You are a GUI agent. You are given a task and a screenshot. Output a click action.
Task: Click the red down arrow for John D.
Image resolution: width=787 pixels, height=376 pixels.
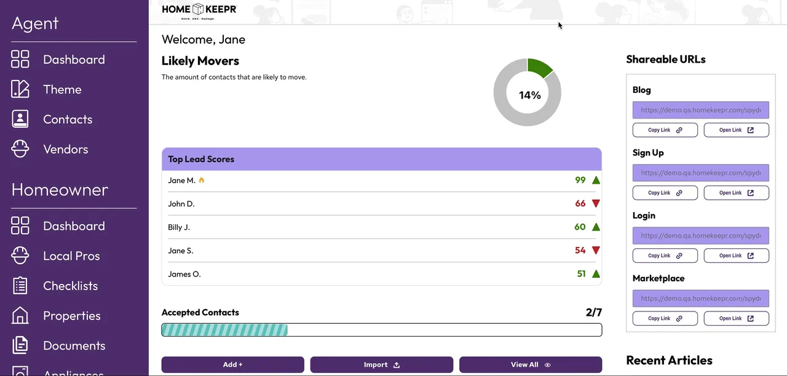(596, 203)
